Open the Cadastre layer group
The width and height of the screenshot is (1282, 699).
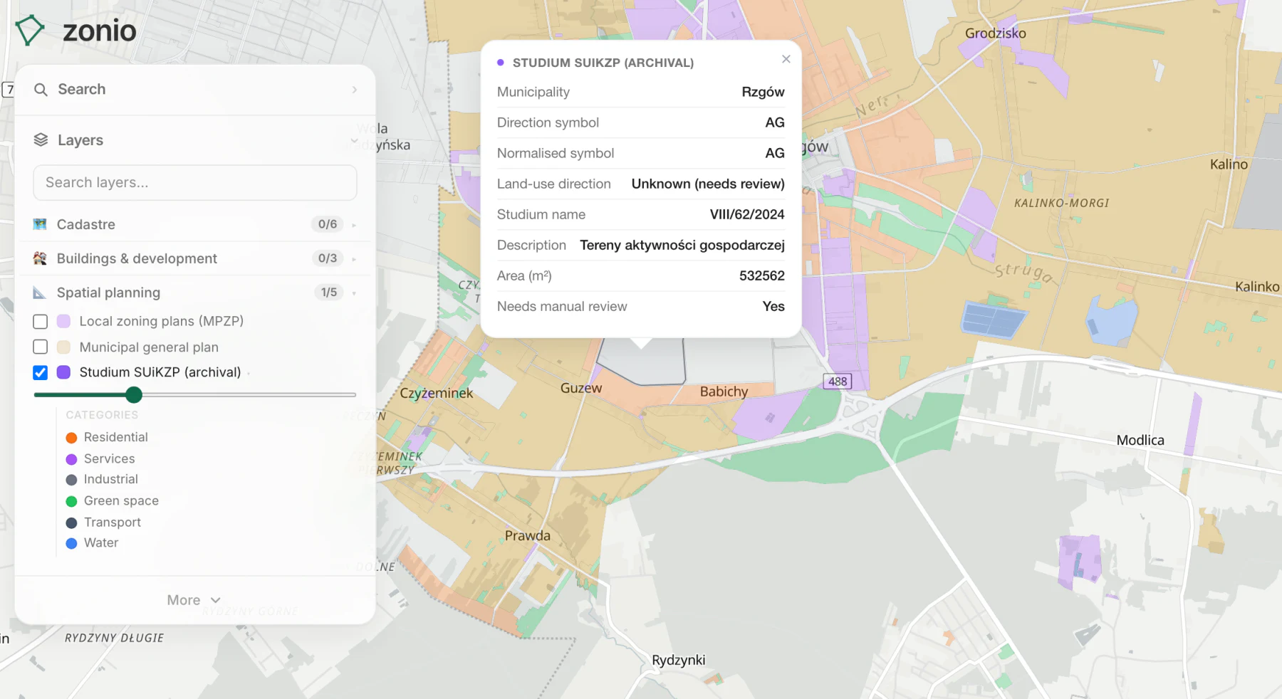[194, 224]
